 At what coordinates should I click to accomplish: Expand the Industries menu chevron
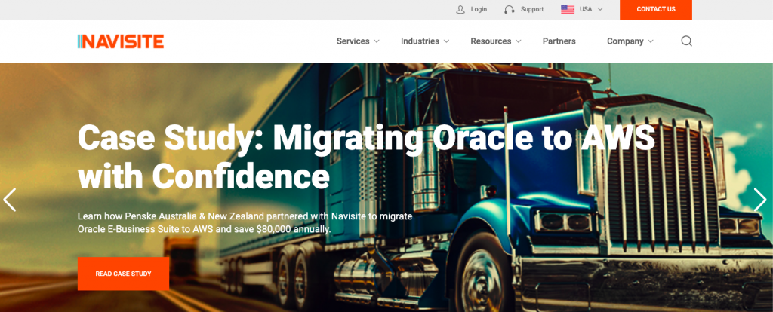coord(446,42)
